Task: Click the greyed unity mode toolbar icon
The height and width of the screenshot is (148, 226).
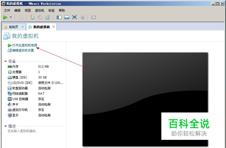Action: point(82,18)
